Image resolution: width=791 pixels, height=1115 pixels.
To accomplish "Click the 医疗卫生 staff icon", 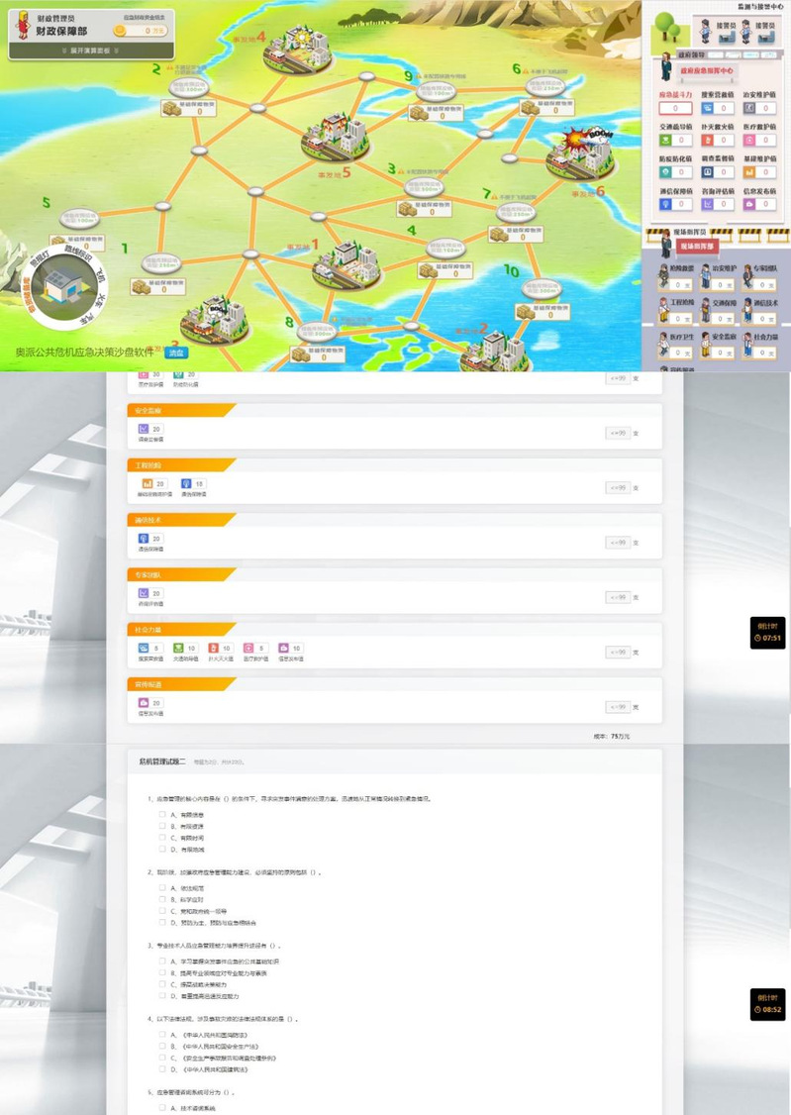I will [665, 344].
